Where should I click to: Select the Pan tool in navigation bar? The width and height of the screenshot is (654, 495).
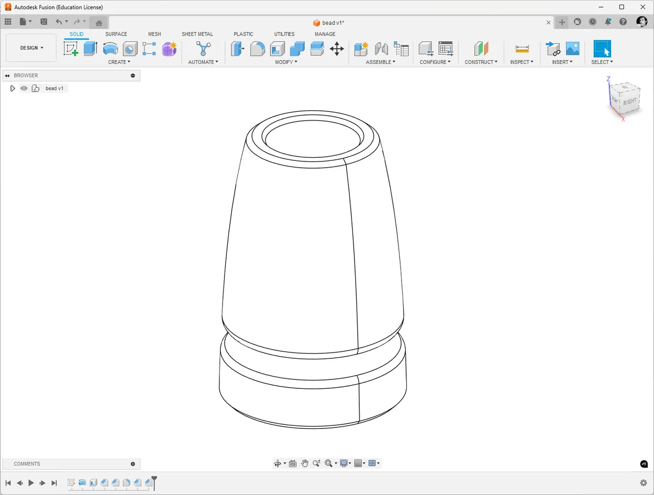305,463
